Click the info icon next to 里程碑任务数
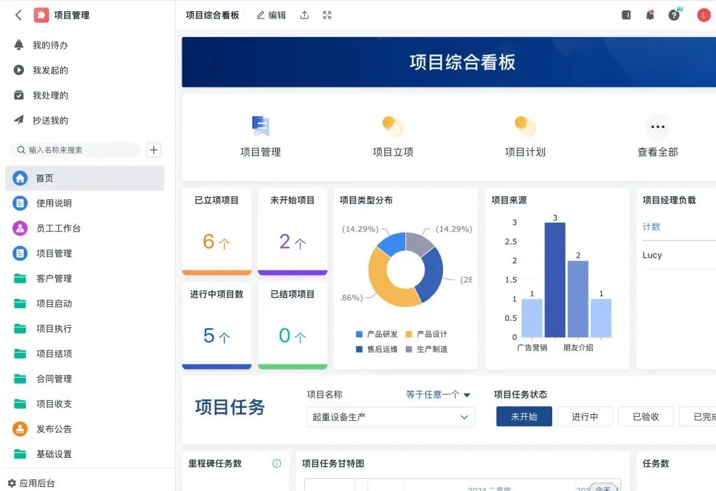This screenshot has height=491, width=716. [276, 463]
